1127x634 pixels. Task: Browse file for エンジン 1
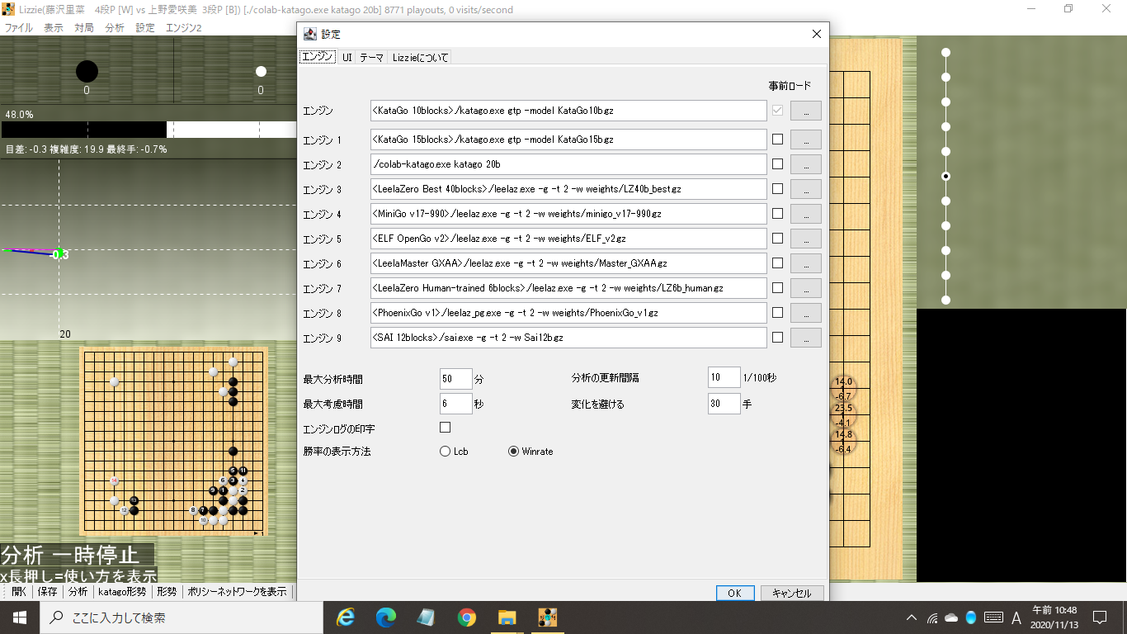pyautogui.click(x=805, y=140)
